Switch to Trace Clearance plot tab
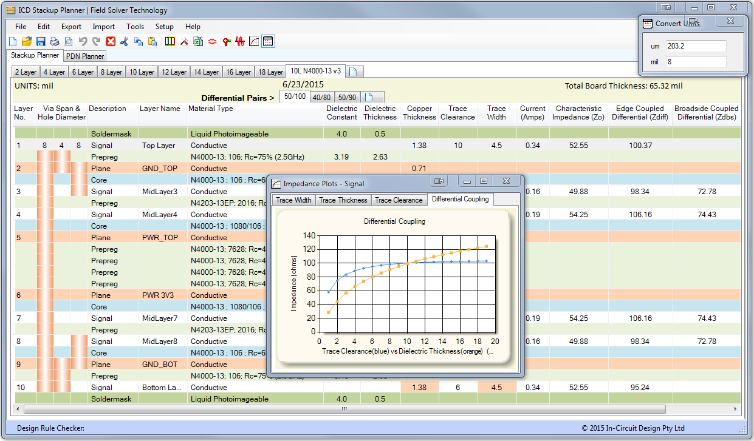The image size is (754, 441). [x=399, y=200]
